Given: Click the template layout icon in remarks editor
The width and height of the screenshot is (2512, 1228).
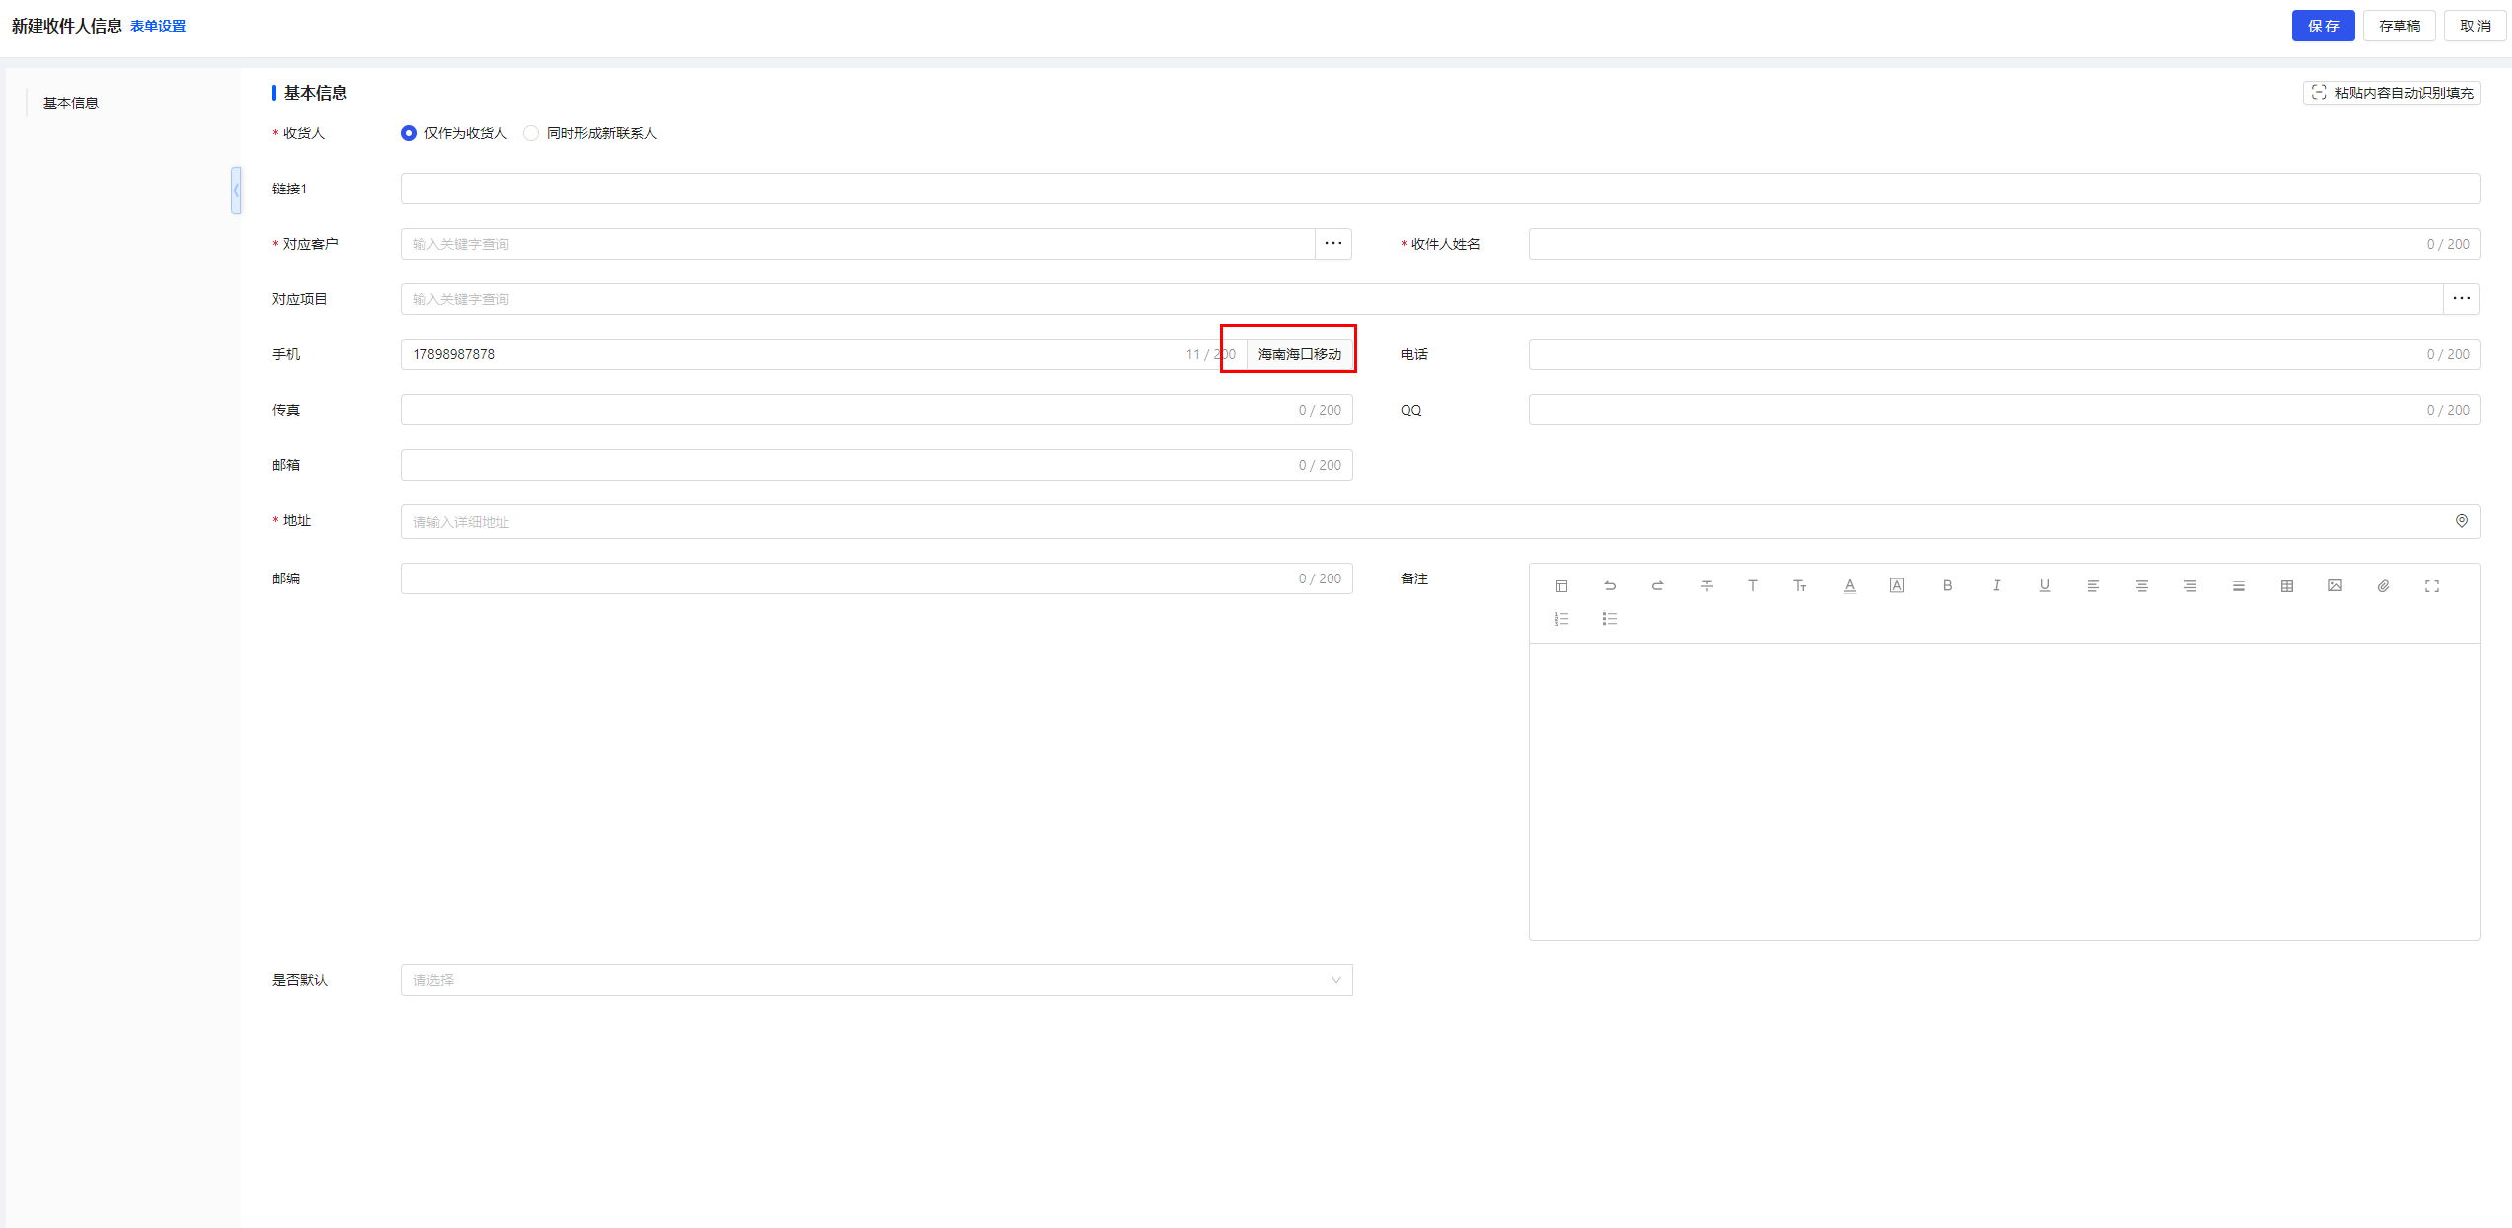Looking at the screenshot, I should [1560, 586].
